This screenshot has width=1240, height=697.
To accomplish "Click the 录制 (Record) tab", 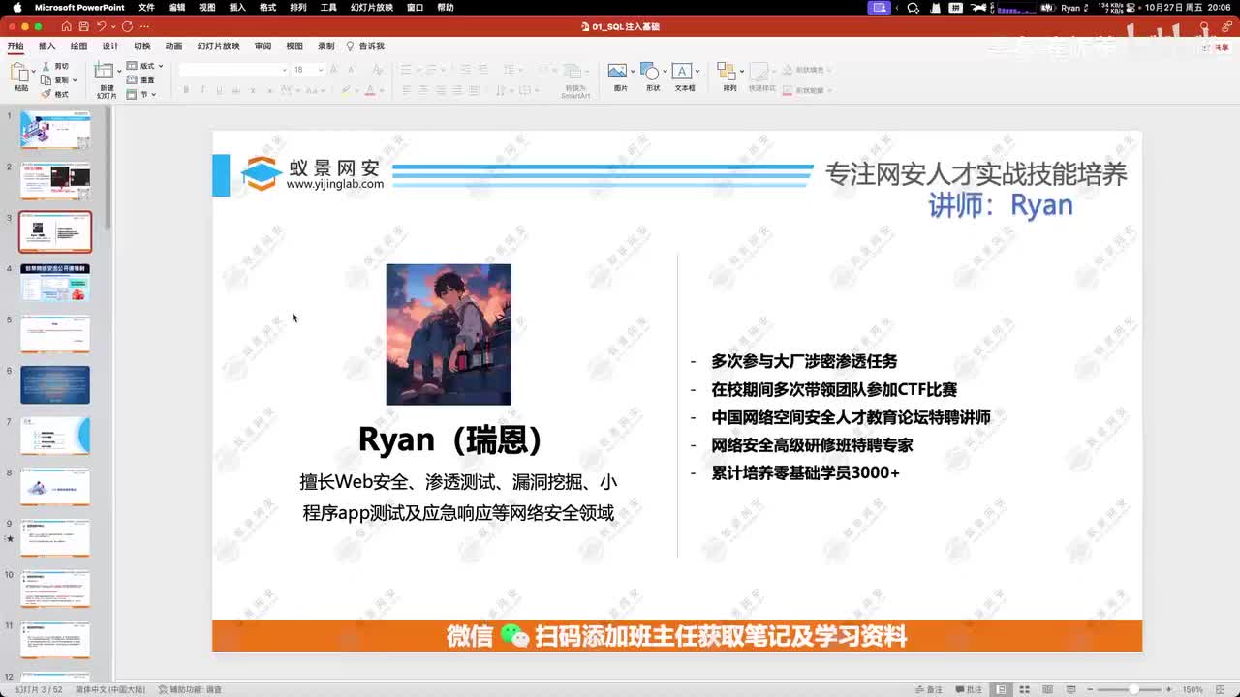I will pyautogui.click(x=326, y=45).
